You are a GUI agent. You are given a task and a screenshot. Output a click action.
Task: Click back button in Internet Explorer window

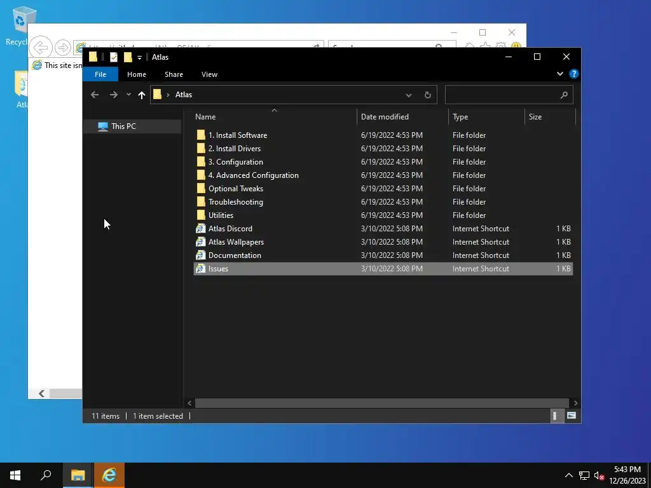[41, 47]
